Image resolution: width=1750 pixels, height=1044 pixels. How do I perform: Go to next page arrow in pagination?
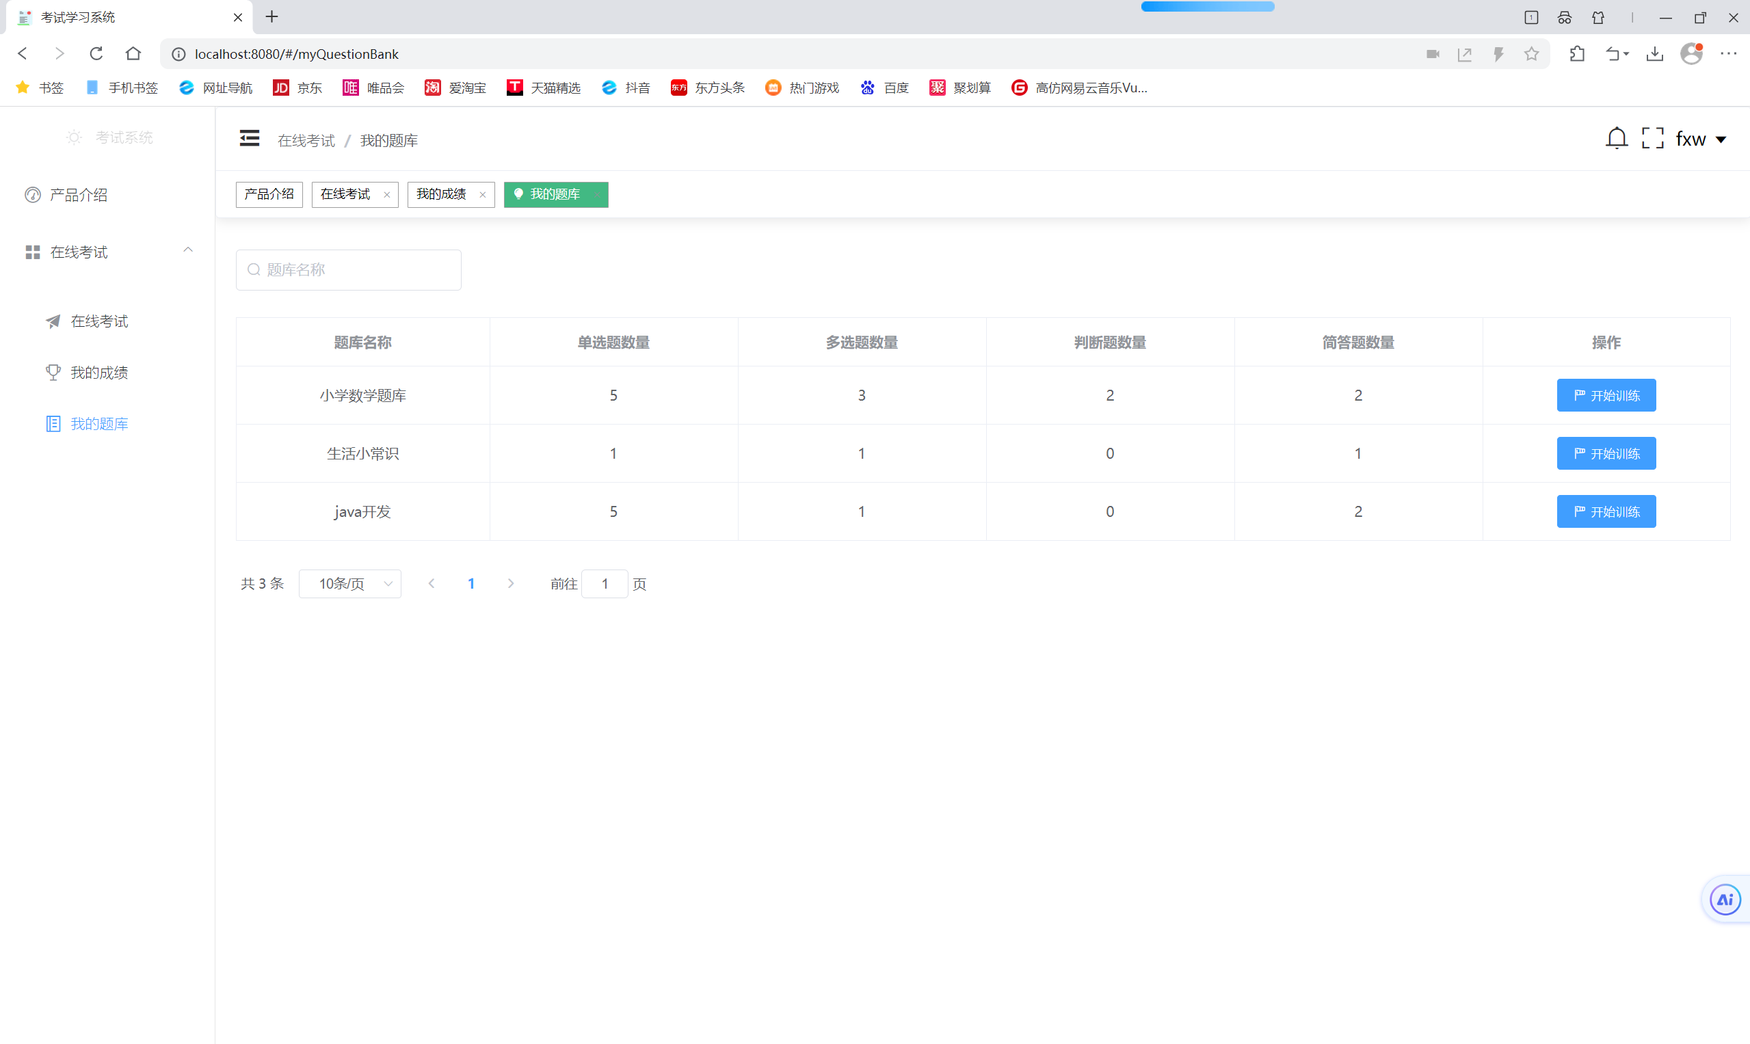pyautogui.click(x=511, y=584)
